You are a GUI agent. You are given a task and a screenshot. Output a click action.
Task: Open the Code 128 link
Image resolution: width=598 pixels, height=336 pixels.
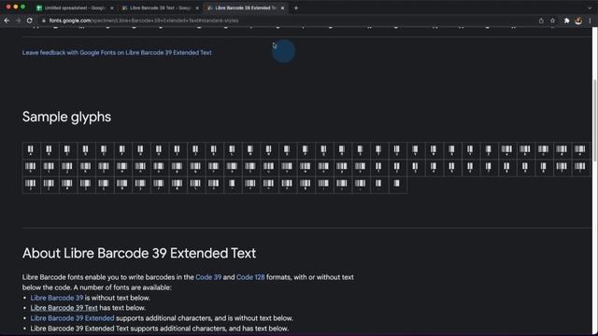tap(250, 277)
